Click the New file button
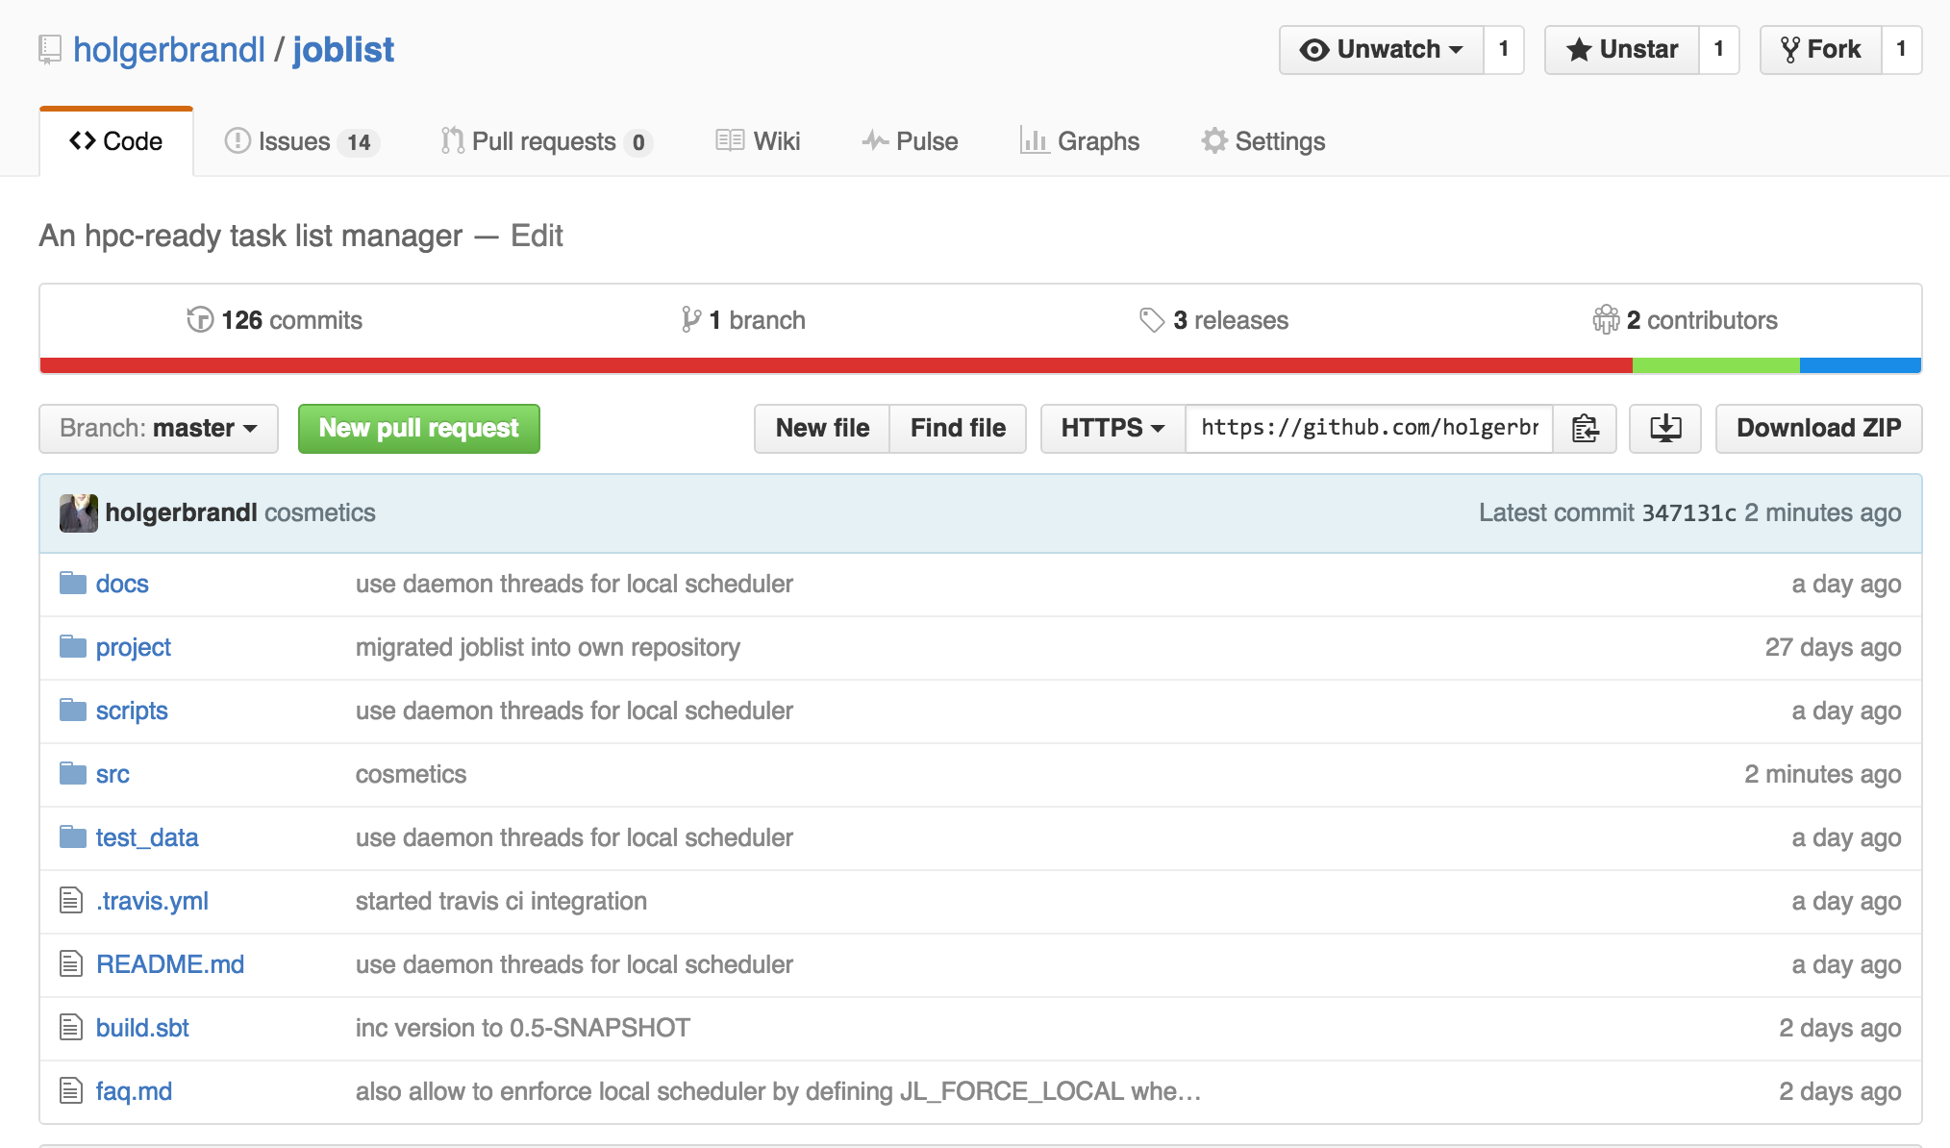Screen dimensions: 1950x1148 [x=822, y=428]
